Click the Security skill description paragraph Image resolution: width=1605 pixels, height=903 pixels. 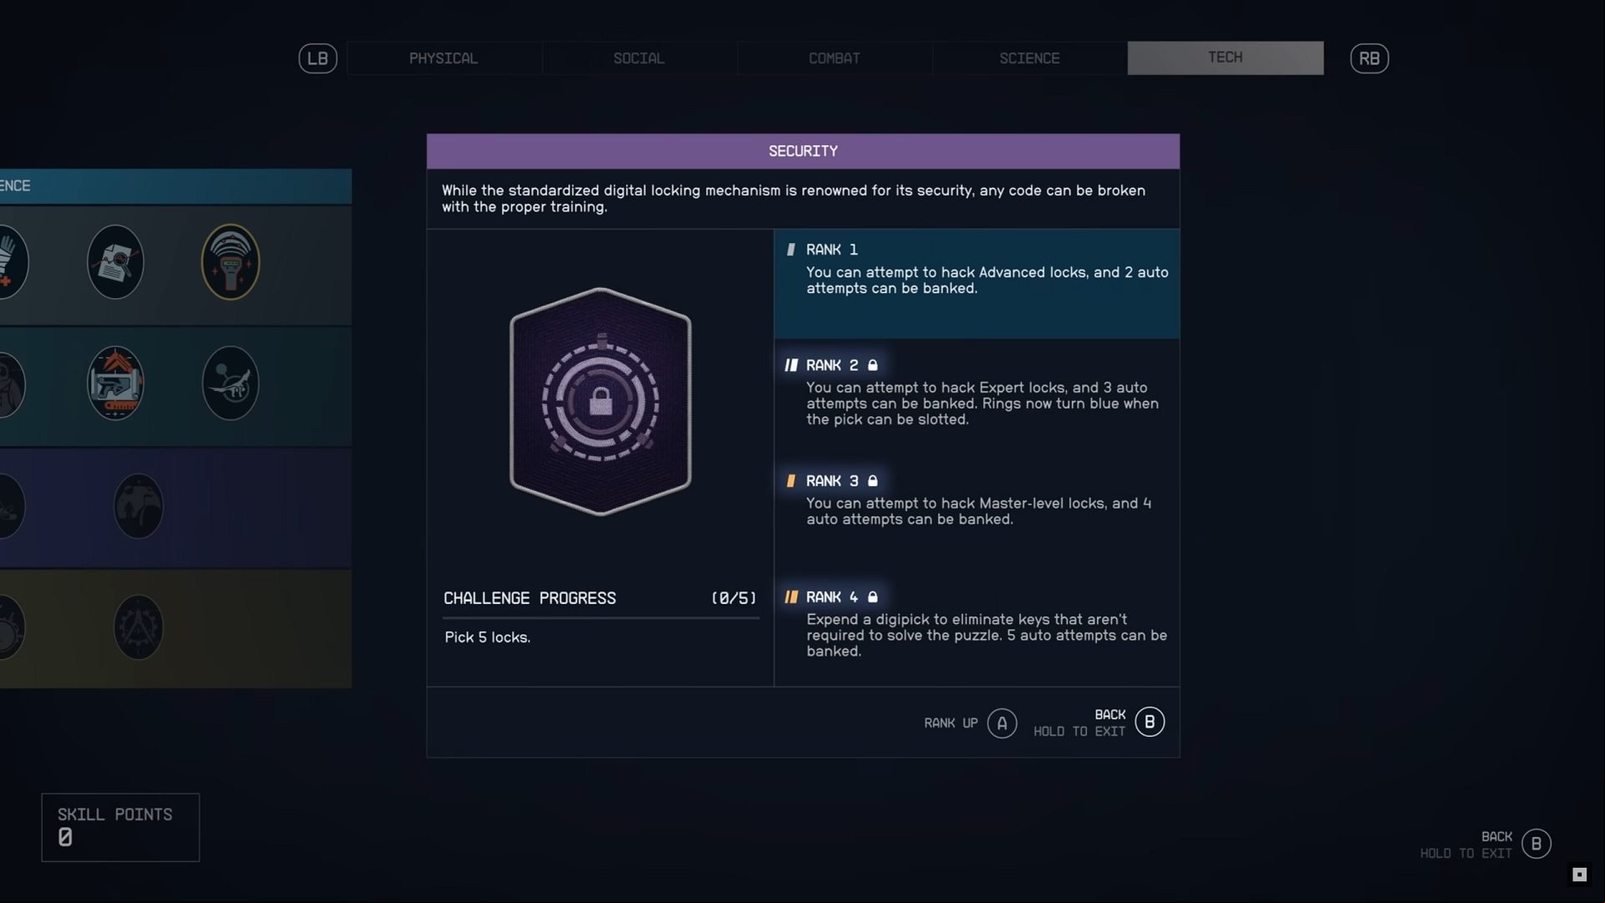(x=794, y=199)
